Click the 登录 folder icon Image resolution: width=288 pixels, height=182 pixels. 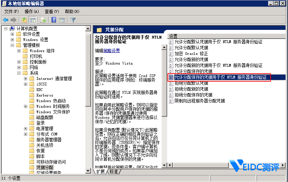32,123
